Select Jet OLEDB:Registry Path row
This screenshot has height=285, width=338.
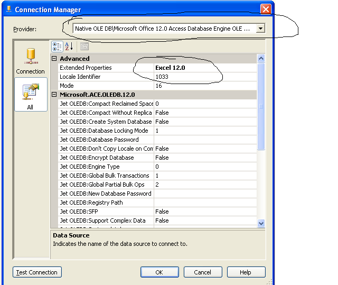(x=157, y=203)
